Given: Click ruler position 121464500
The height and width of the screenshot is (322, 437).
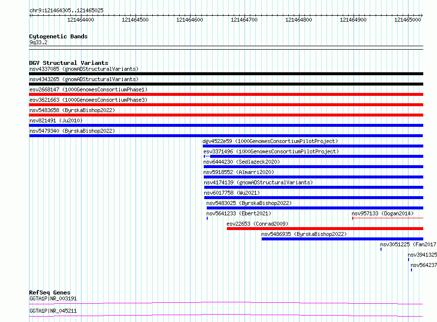Looking at the screenshot, I should (x=135, y=20).
